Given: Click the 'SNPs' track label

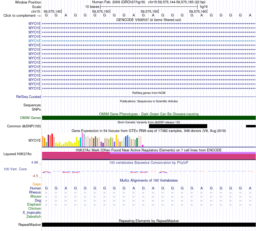Looking at the screenshot, I should pos(36,109).
